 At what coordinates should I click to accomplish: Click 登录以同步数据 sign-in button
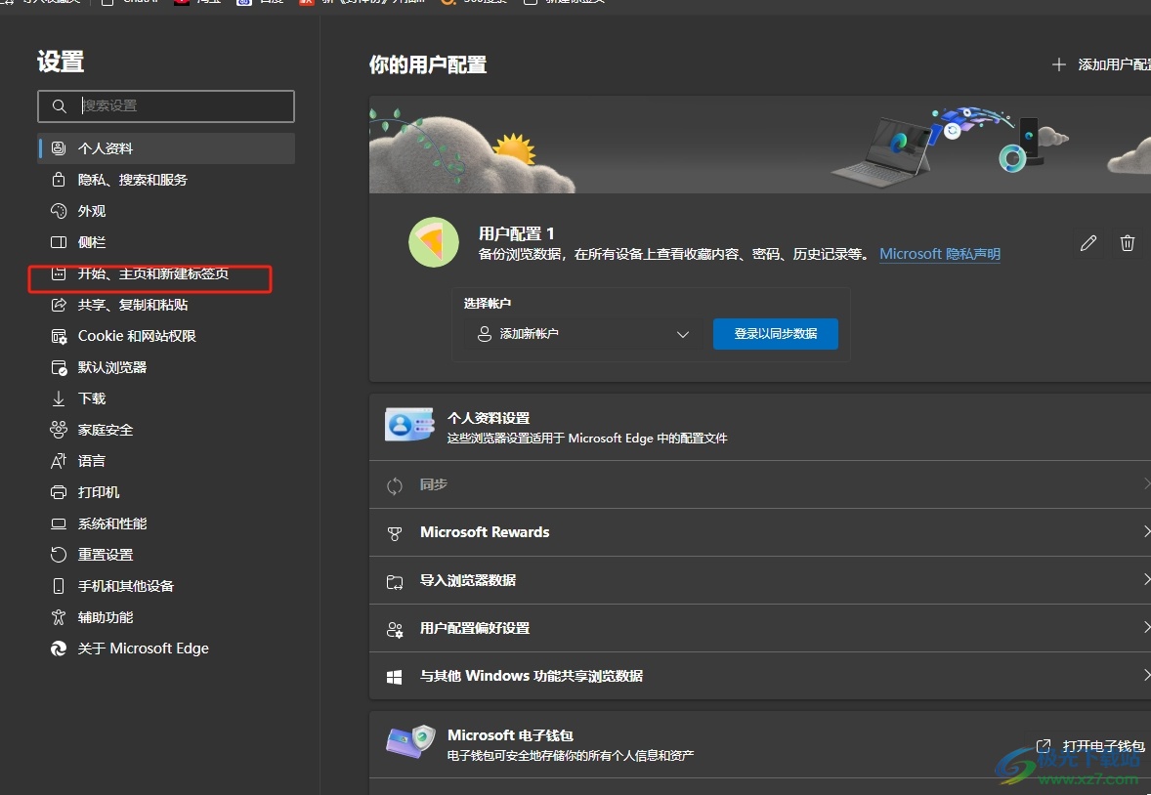[x=775, y=334]
